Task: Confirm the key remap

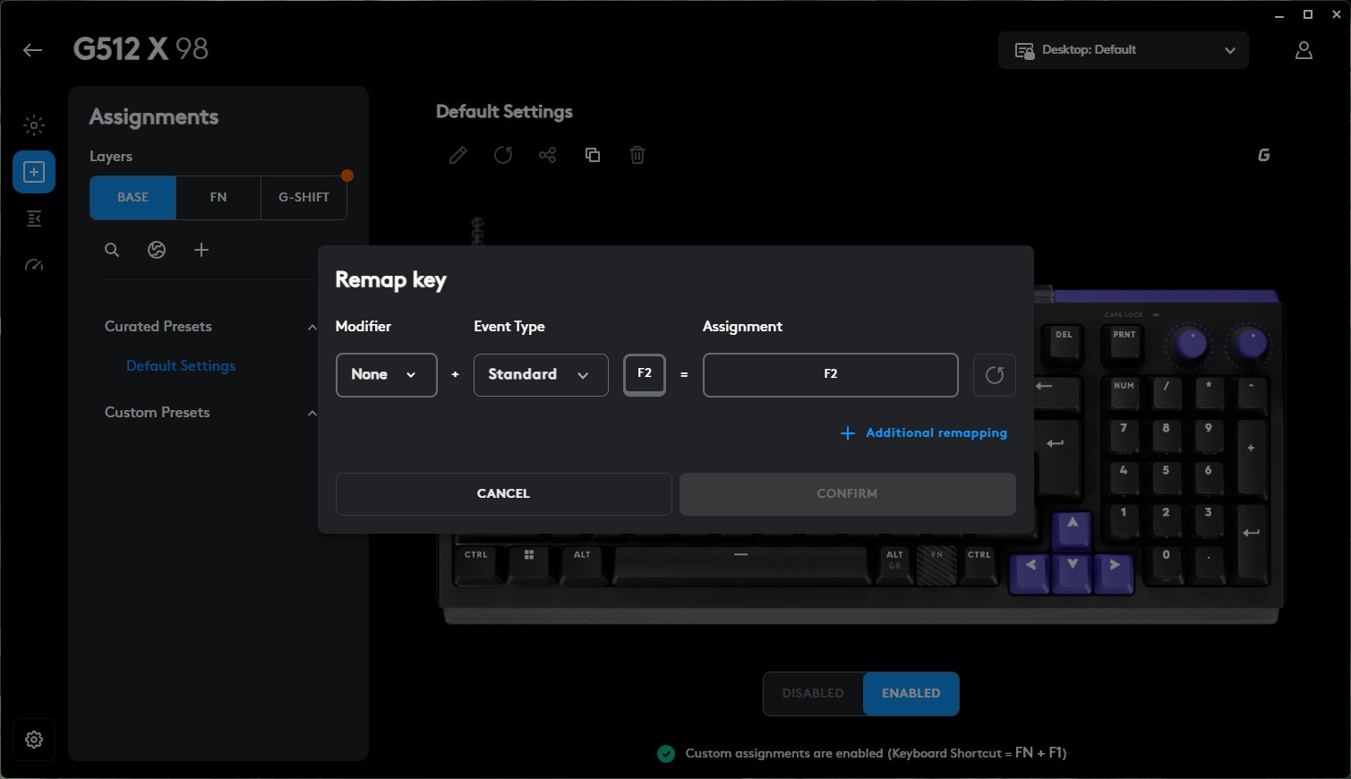Action: coord(848,494)
